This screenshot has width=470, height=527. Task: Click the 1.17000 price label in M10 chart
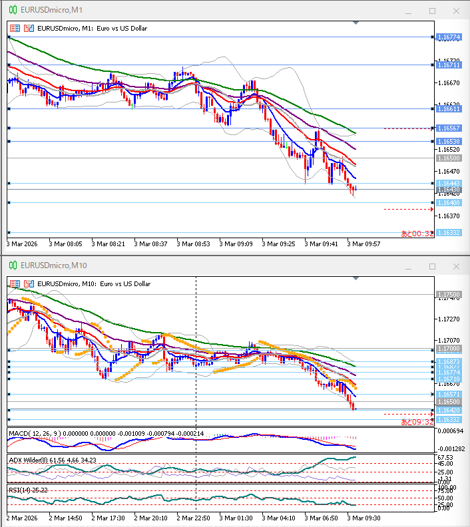(x=449, y=349)
